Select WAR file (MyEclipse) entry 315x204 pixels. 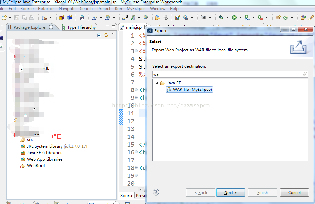point(189,90)
